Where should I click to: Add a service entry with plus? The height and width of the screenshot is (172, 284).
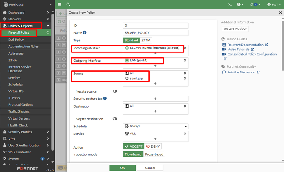tap(155, 139)
